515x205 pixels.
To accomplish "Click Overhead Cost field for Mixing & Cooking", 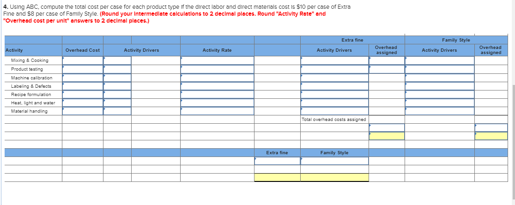I will (83, 60).
